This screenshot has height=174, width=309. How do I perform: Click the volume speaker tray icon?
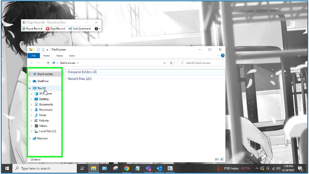(x=278, y=168)
